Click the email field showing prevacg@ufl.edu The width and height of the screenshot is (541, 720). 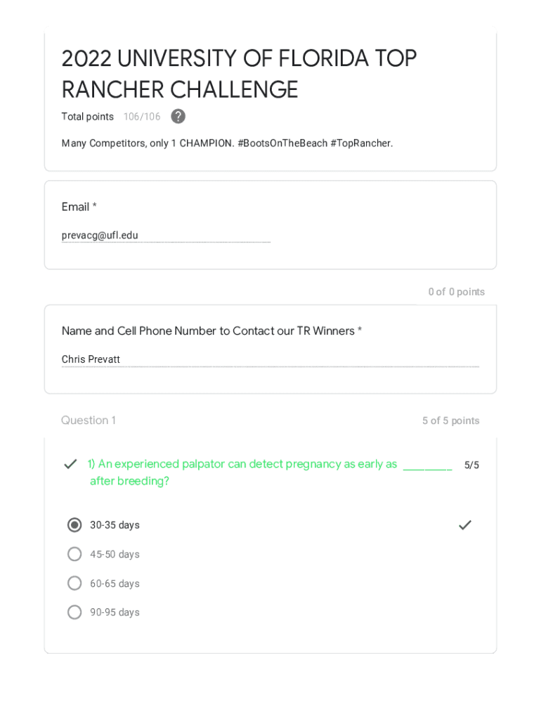(x=166, y=236)
